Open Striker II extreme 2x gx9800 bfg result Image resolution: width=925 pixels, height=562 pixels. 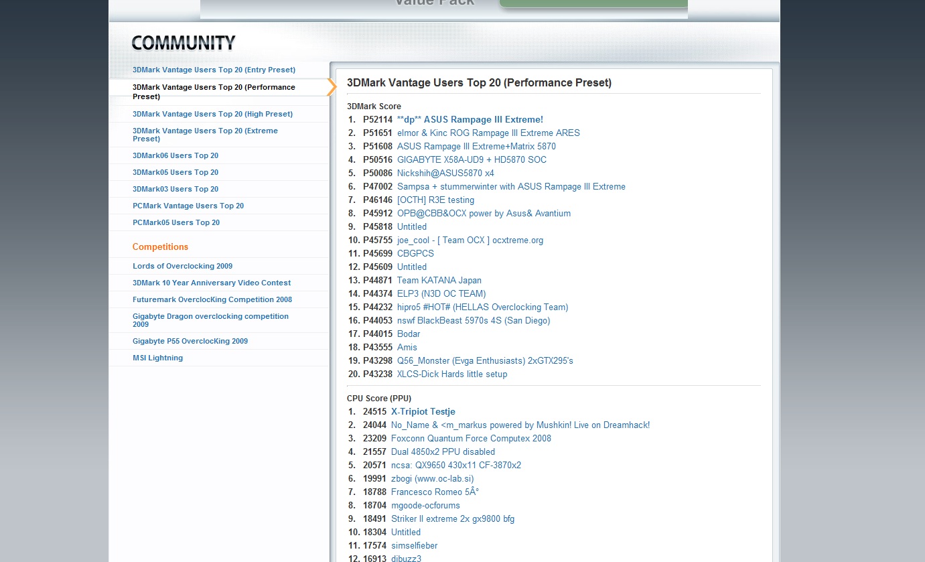(453, 518)
